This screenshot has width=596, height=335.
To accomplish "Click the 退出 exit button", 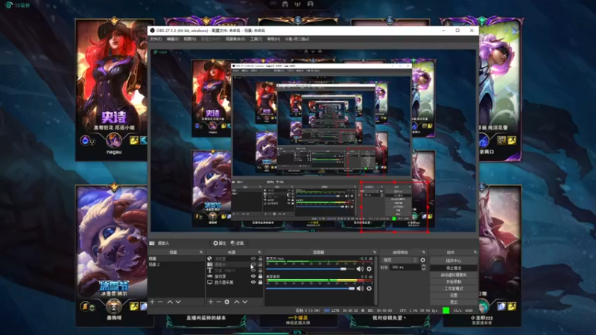I will click(454, 302).
